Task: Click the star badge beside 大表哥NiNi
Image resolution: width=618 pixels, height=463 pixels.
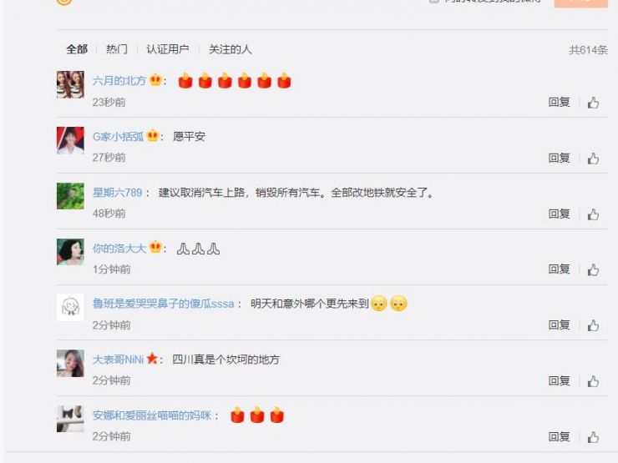Action: 152,359
